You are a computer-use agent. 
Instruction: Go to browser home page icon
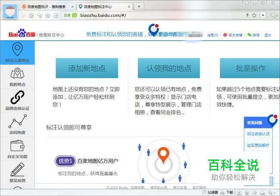[48, 16]
